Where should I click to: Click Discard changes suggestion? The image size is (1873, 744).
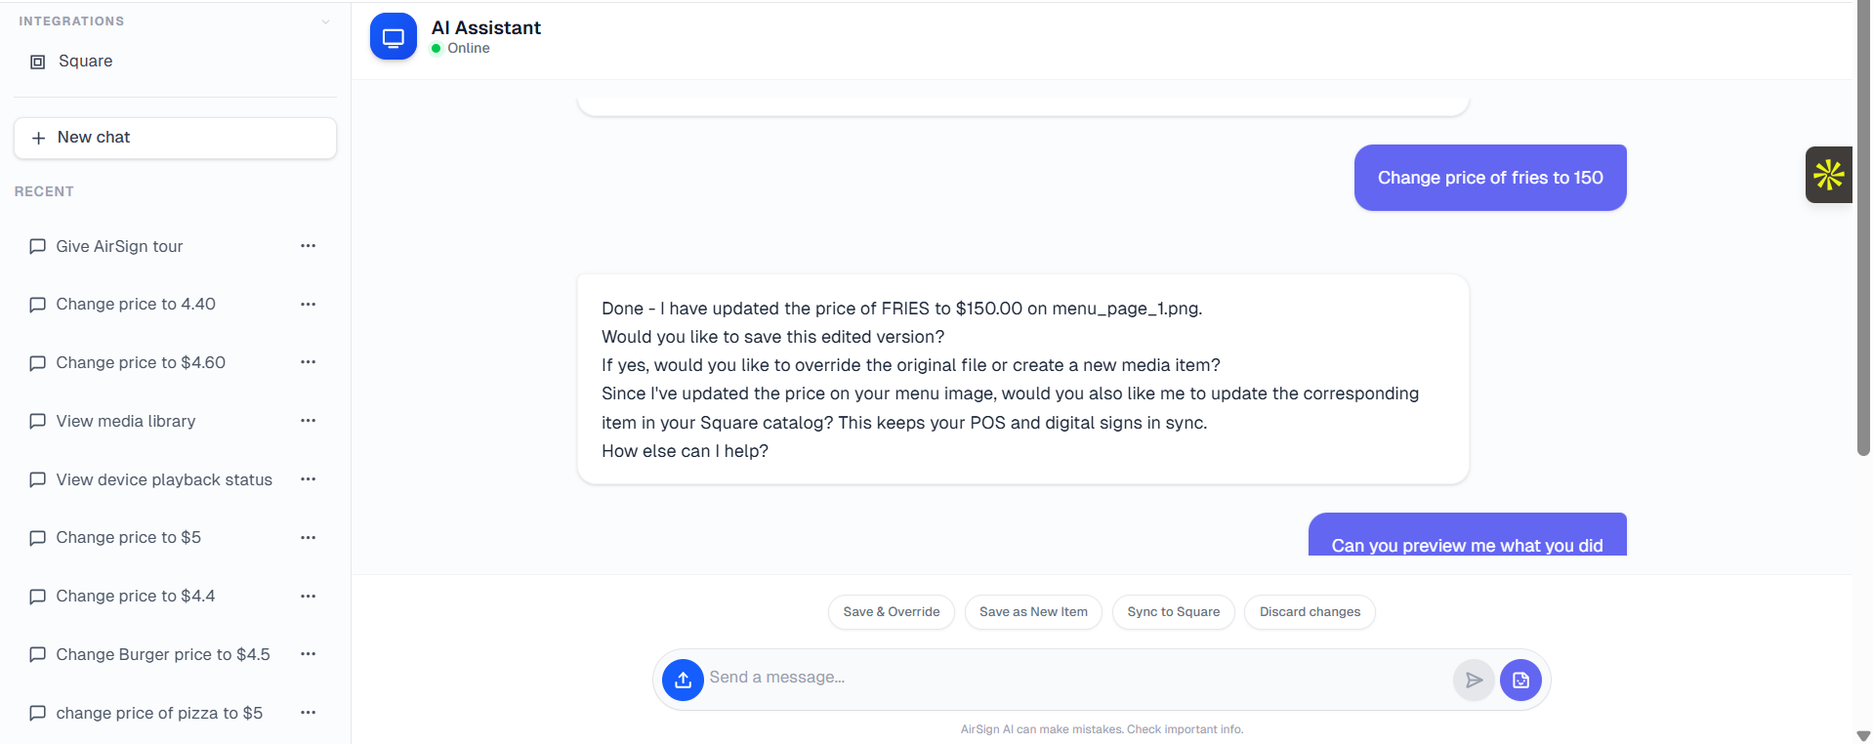click(1310, 612)
